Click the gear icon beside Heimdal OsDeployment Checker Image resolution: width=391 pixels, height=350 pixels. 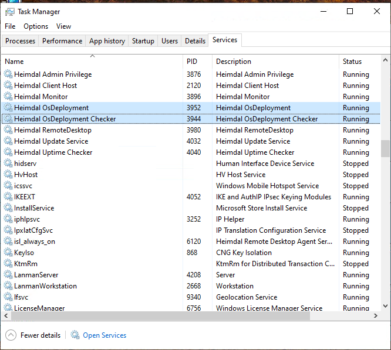tap(8, 119)
